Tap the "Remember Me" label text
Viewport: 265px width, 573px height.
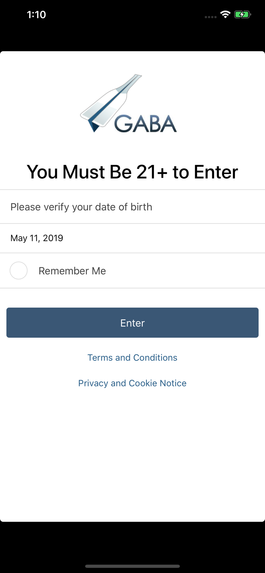(x=72, y=271)
